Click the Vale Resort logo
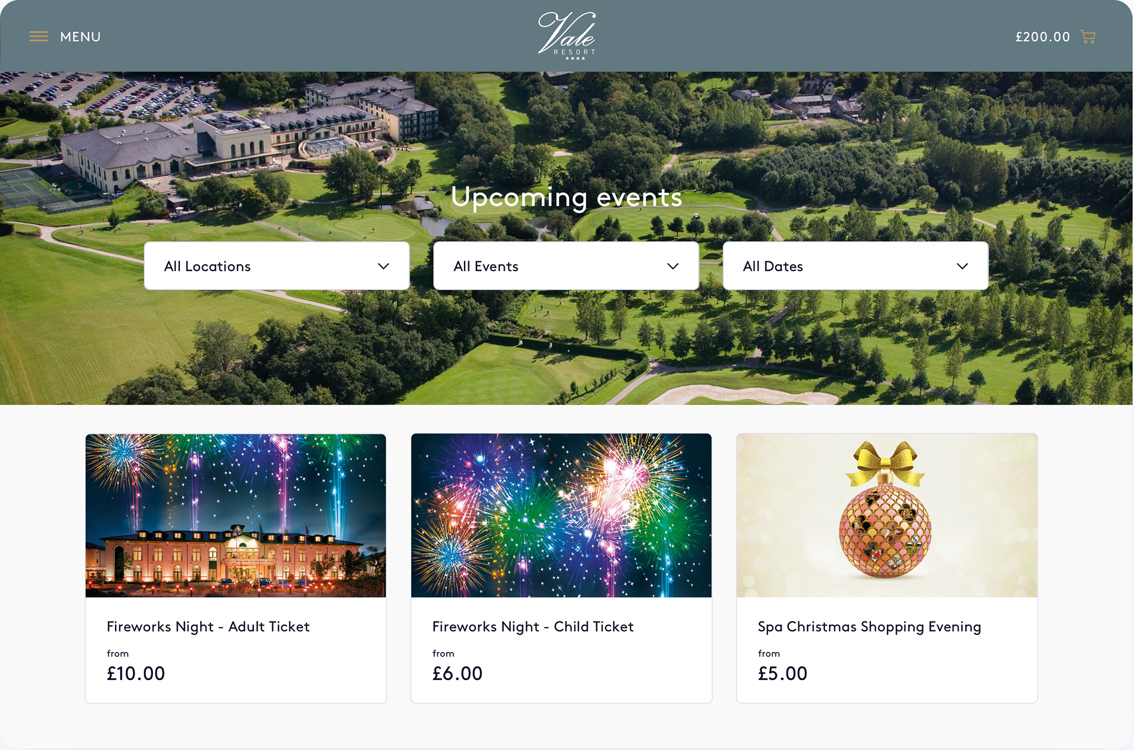Screen dimensions: 1134x750 567,36
